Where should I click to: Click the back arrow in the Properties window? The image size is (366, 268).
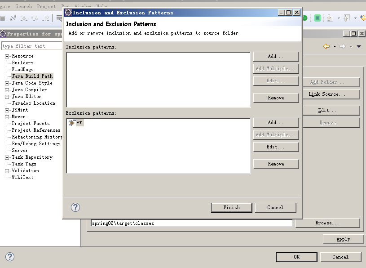(326, 46)
